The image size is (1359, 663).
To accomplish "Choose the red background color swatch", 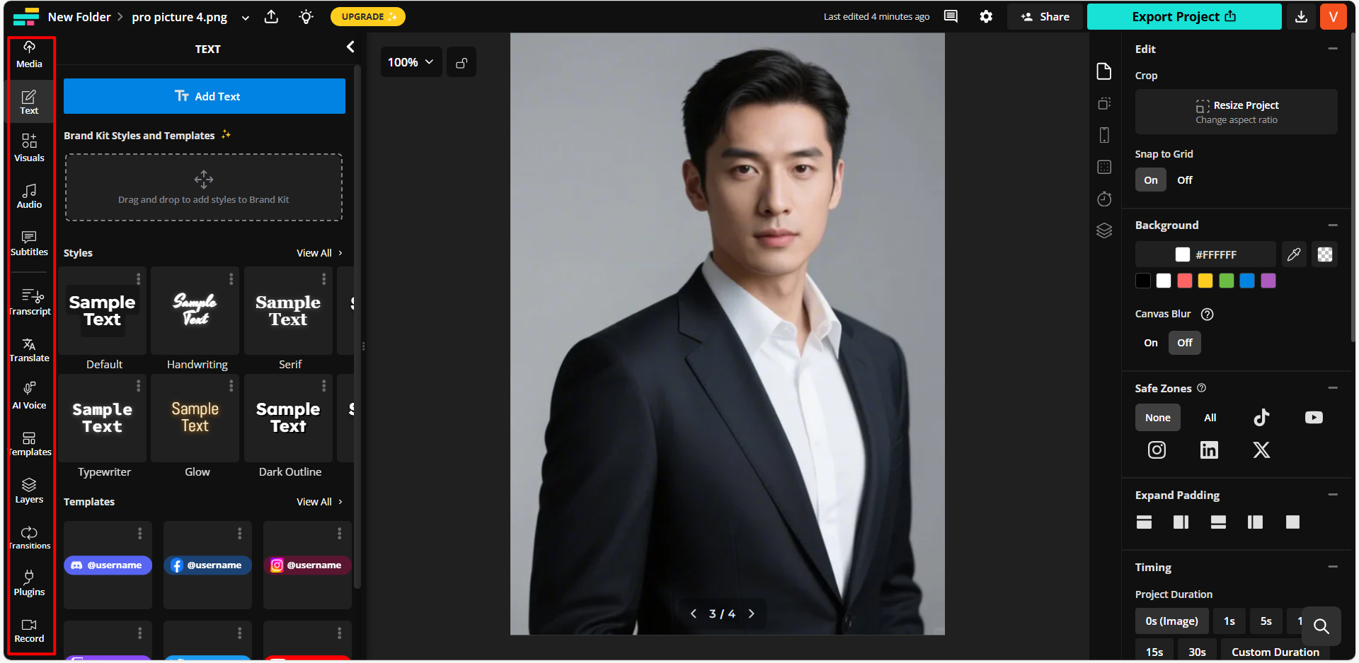I will [x=1185, y=281].
